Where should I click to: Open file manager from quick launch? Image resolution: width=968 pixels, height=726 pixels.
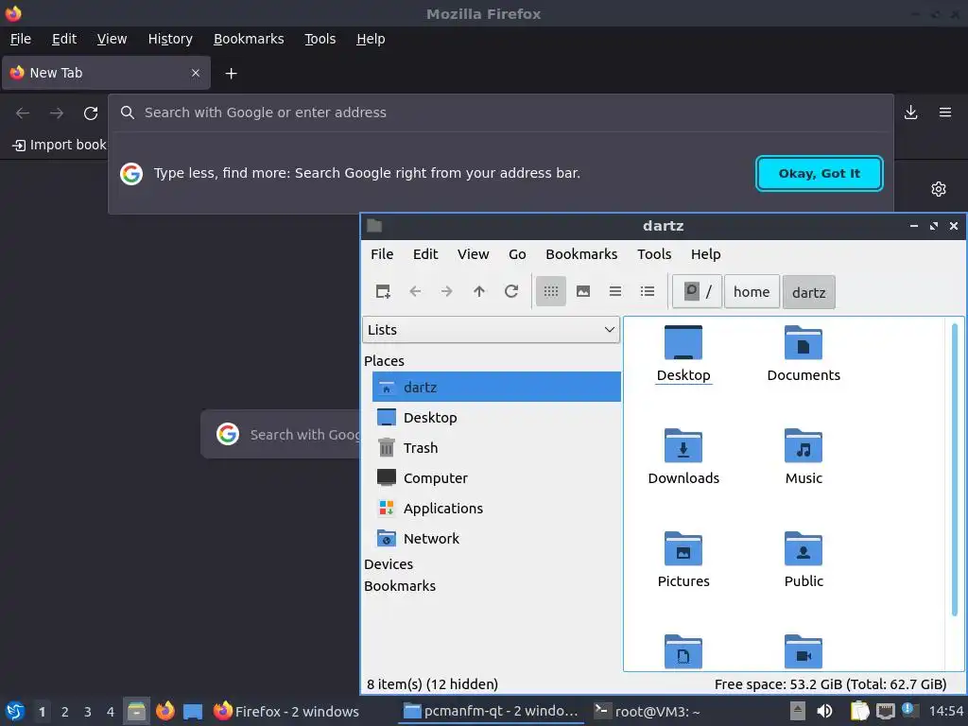(136, 711)
